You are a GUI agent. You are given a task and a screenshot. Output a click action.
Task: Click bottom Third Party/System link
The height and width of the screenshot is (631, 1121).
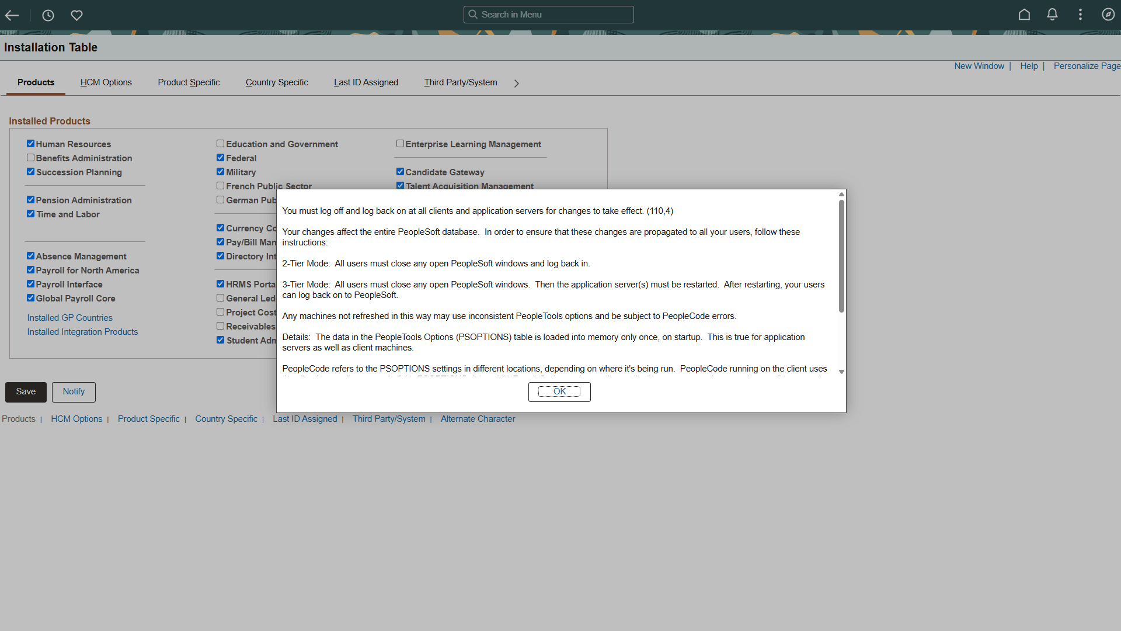389,419
